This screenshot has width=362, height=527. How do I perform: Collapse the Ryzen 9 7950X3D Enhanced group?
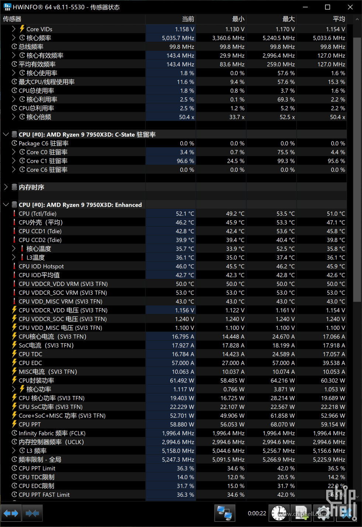6,205
